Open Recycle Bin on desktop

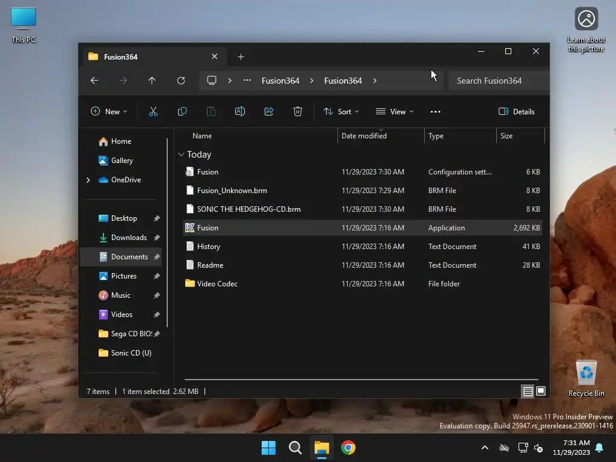(x=586, y=378)
